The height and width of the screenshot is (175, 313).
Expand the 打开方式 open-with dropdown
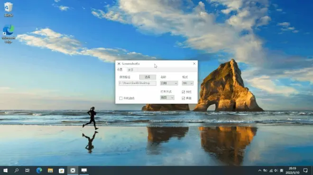pos(167,98)
